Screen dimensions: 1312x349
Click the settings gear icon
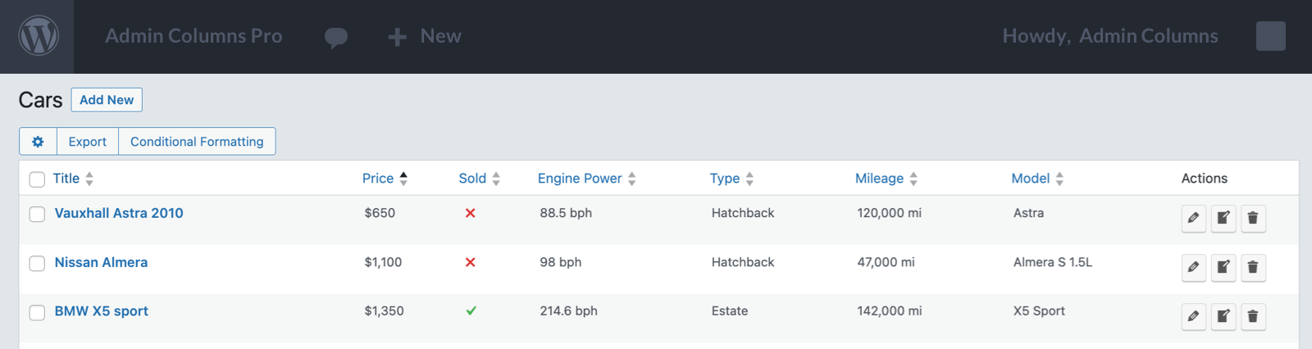38,142
